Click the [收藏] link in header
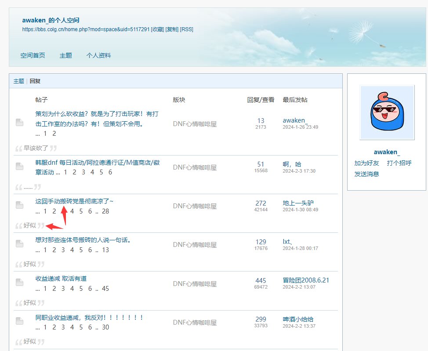 (x=157, y=29)
